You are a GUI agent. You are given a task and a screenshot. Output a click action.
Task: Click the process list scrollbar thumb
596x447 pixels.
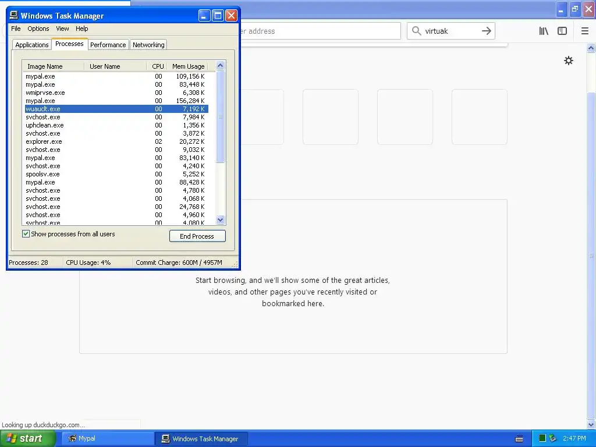click(220, 116)
